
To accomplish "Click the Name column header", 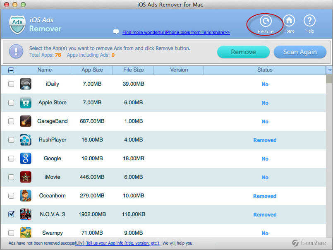I will point(45,70).
